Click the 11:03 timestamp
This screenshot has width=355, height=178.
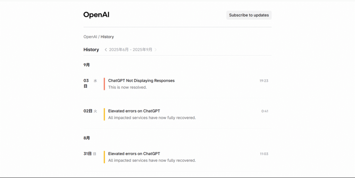click(264, 154)
